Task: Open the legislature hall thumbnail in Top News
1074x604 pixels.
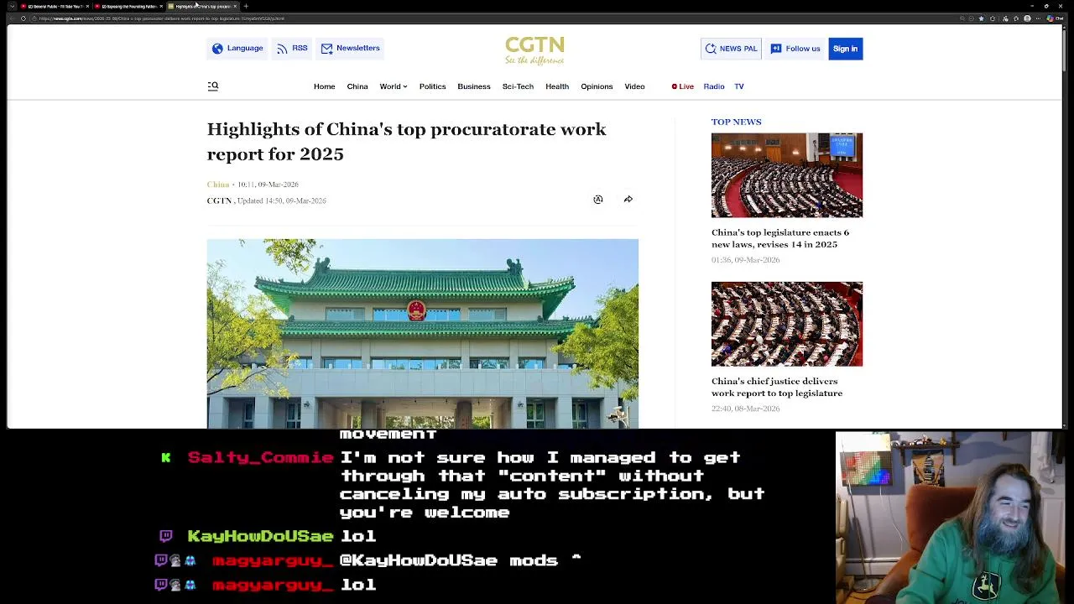Action: click(787, 175)
